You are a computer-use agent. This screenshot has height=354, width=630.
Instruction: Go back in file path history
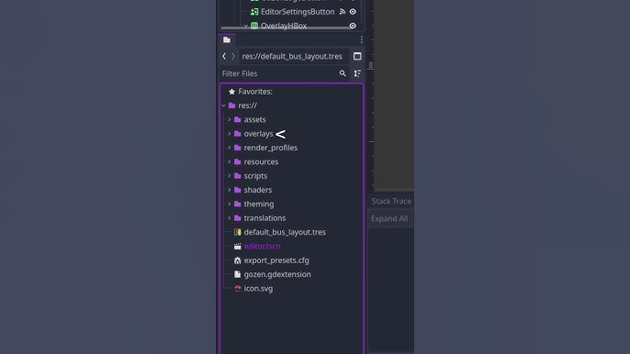click(x=224, y=56)
